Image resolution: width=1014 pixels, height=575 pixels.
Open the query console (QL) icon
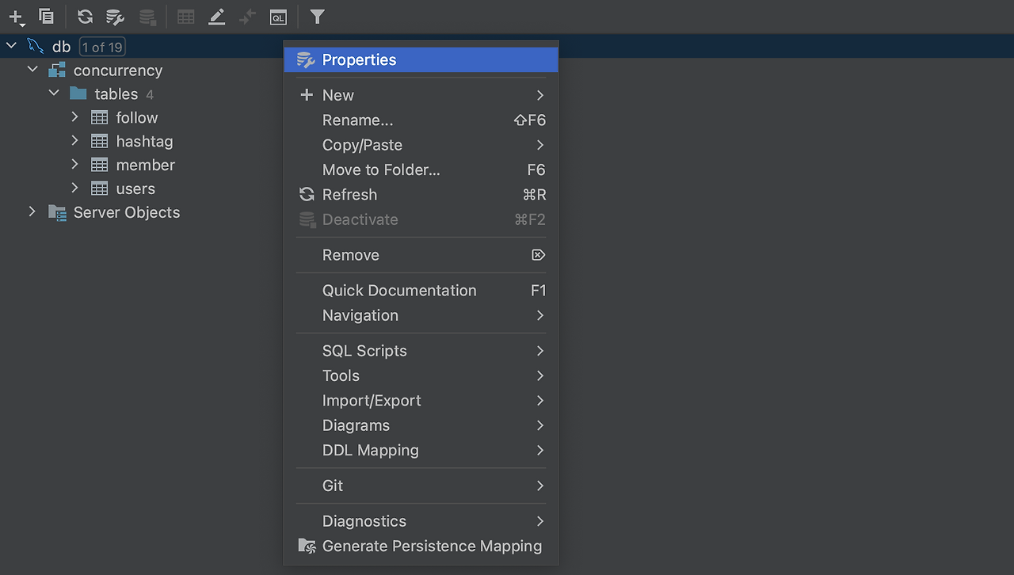(x=278, y=17)
